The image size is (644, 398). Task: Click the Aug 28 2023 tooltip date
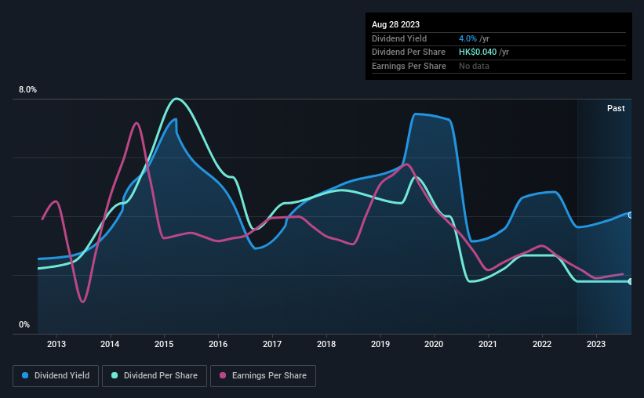pos(395,24)
